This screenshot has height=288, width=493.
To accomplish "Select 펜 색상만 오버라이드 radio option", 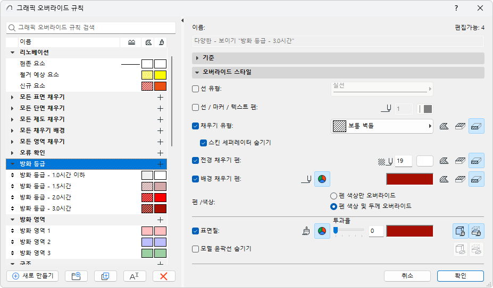I will click(333, 196).
